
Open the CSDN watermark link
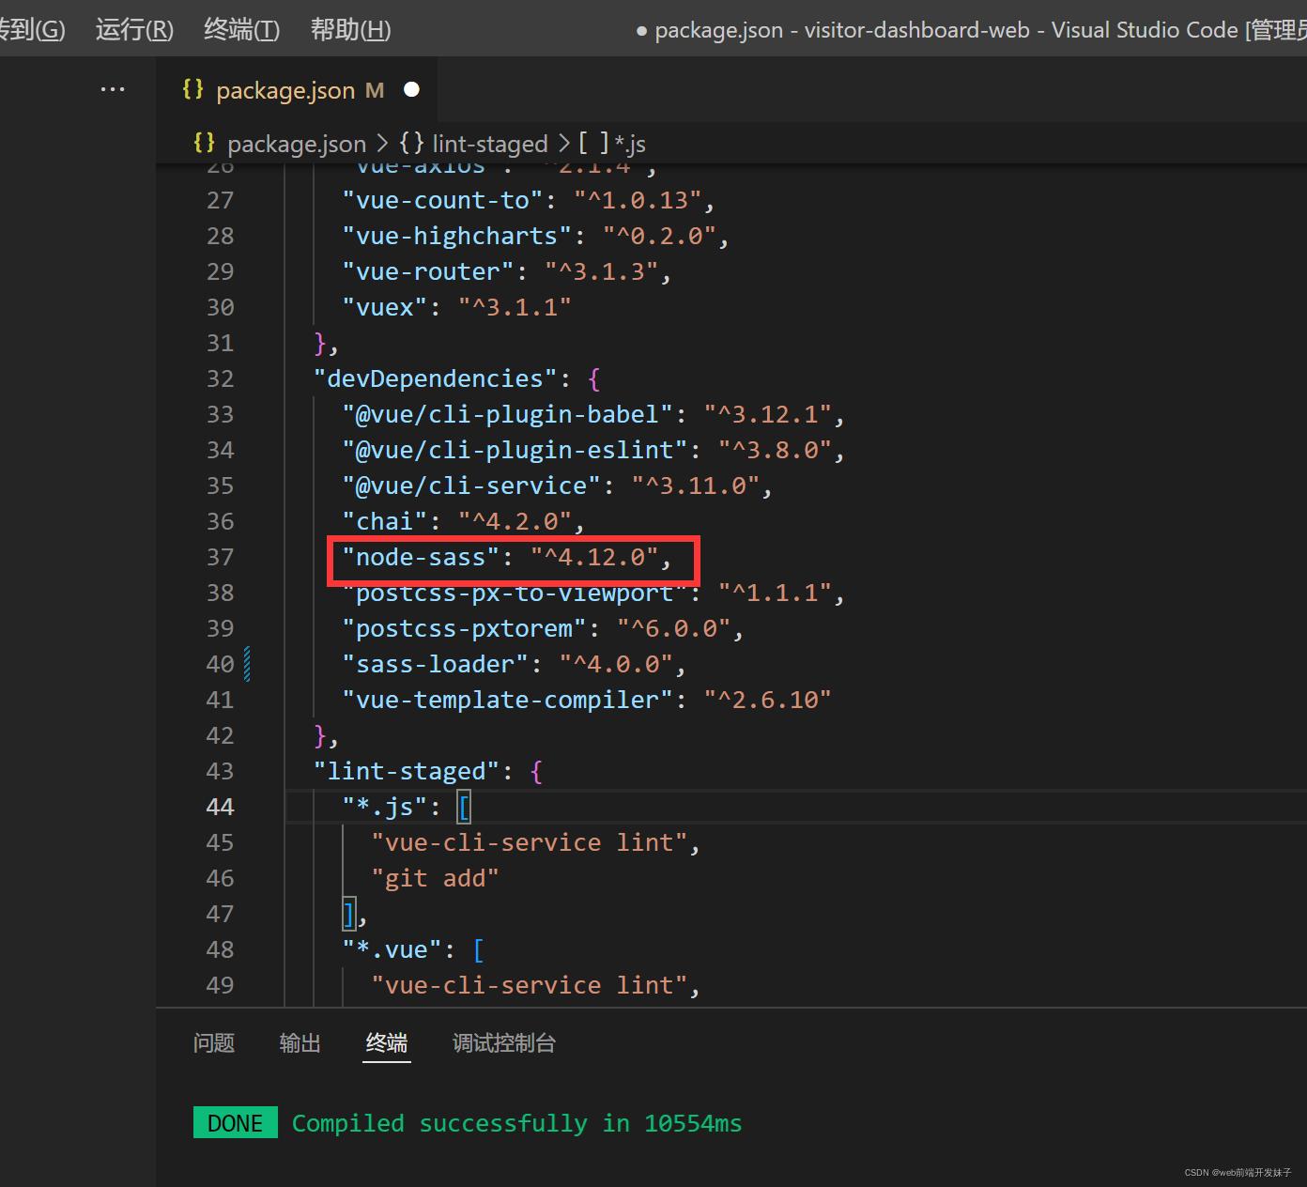1238,1172
